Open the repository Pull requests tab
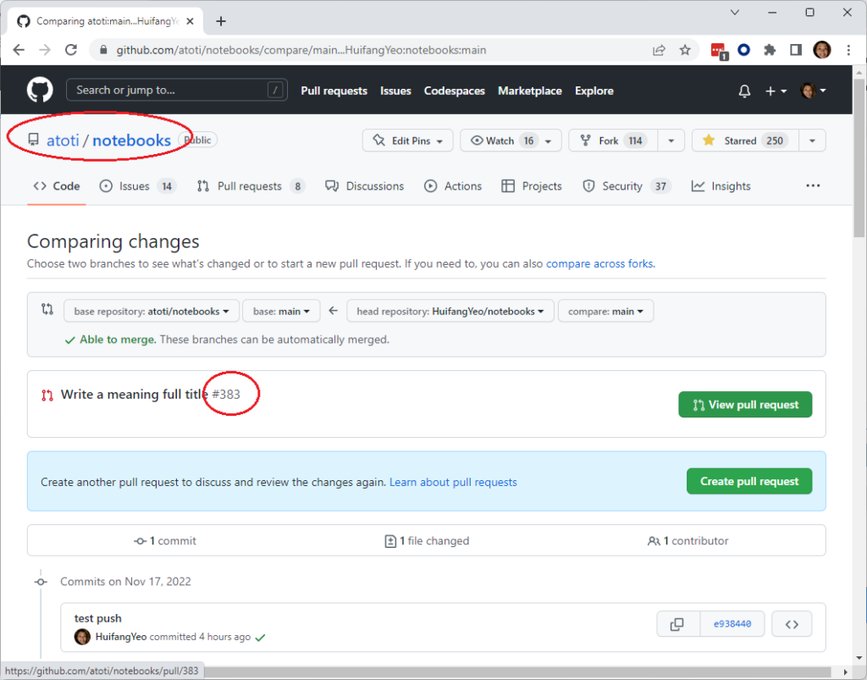The image size is (867, 680). pos(251,186)
